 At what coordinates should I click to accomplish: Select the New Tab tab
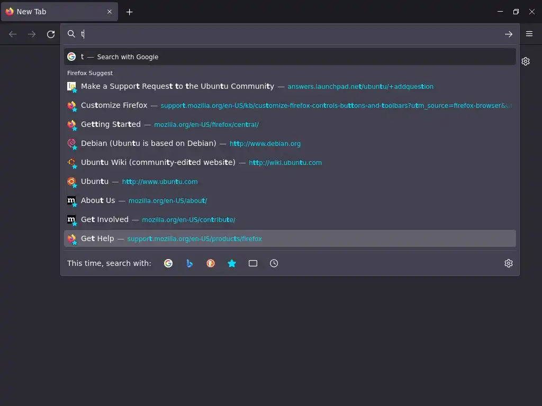click(59, 12)
